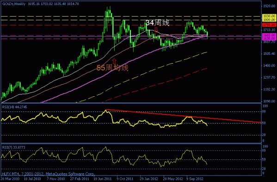The image size is (277, 182).
Task: Click the red 1755.00 price tag
Action: point(269,25)
